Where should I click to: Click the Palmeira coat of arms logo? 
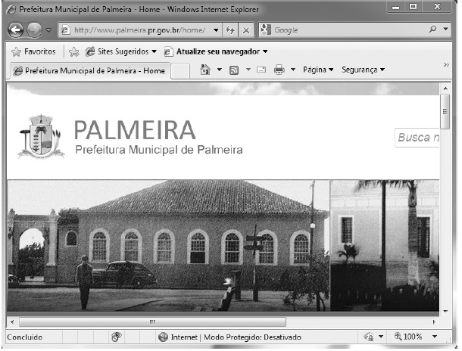[x=41, y=137]
